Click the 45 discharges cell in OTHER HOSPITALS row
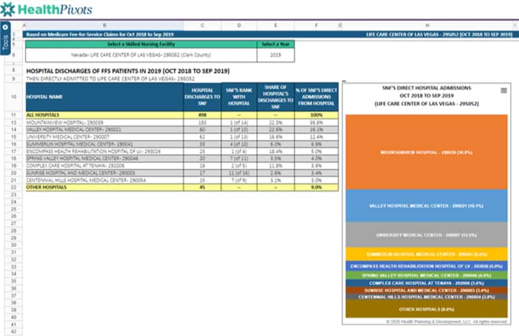 [x=203, y=187]
